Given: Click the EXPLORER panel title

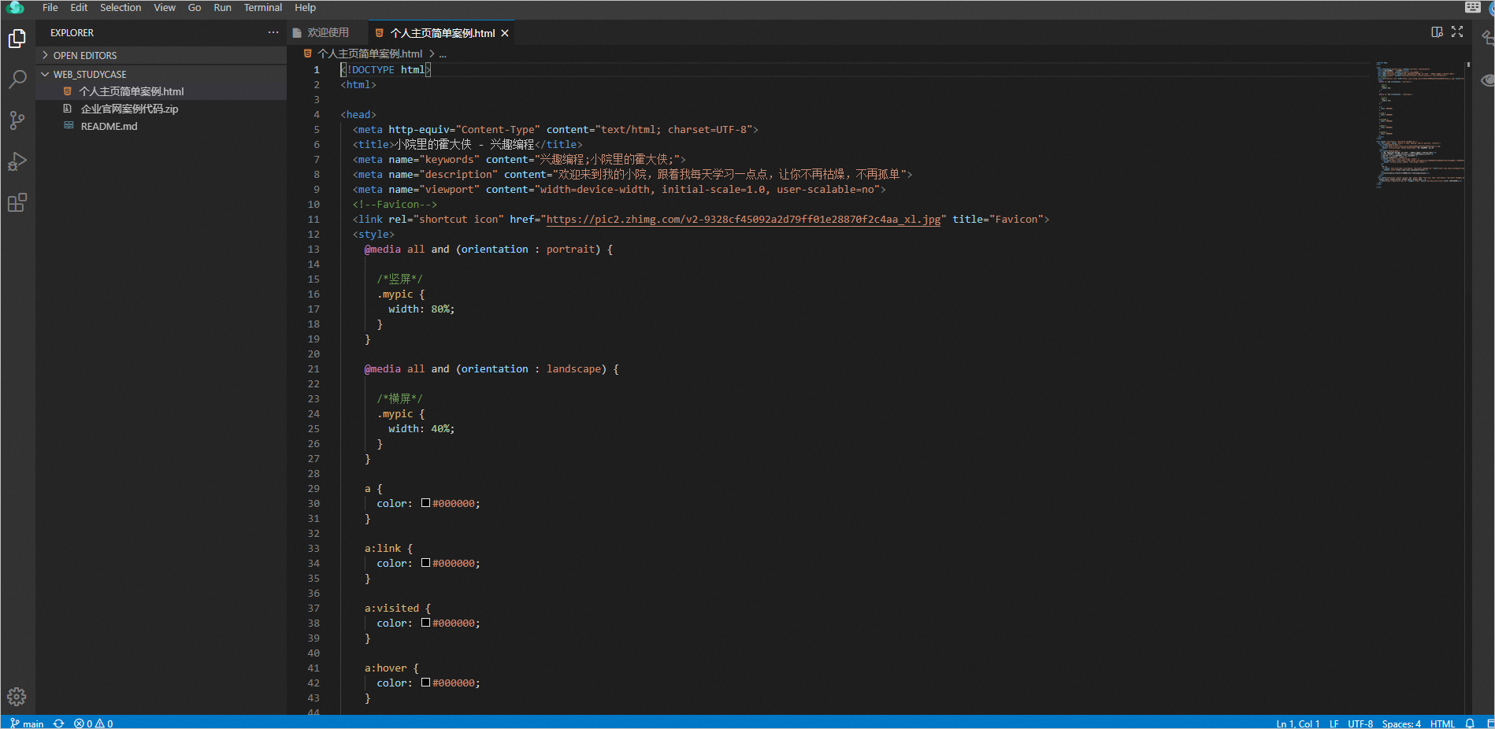Looking at the screenshot, I should pos(72,33).
